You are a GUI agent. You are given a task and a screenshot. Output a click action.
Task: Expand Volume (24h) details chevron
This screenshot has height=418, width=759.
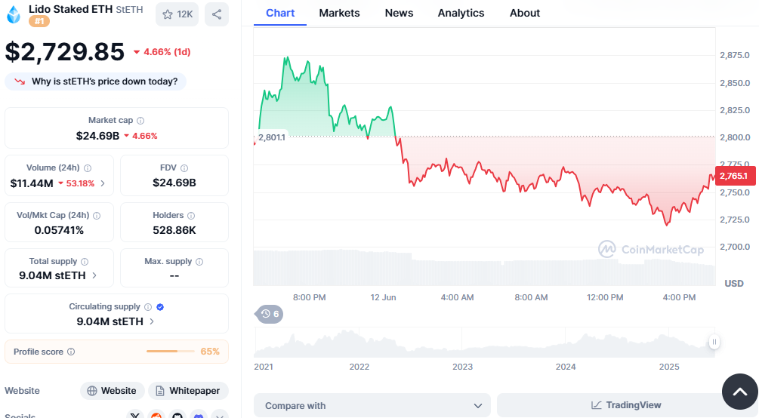coord(103,183)
